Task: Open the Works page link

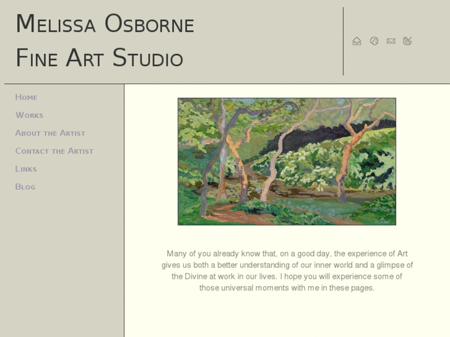Action: point(29,115)
